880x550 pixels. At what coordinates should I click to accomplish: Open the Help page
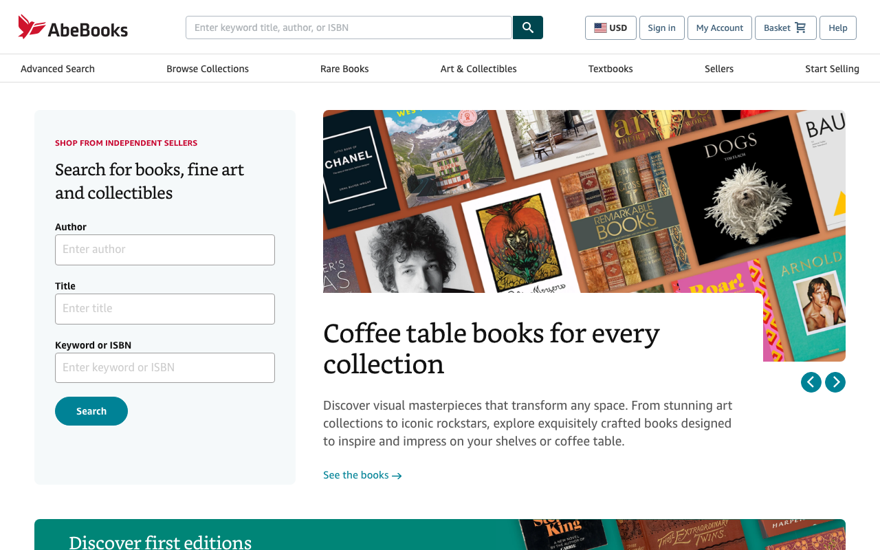coord(837,27)
